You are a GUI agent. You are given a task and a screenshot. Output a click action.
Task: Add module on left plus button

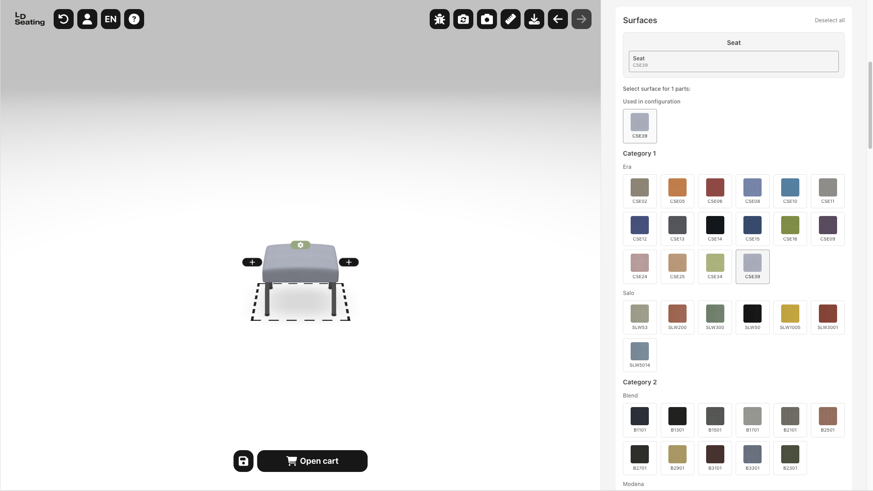click(252, 262)
